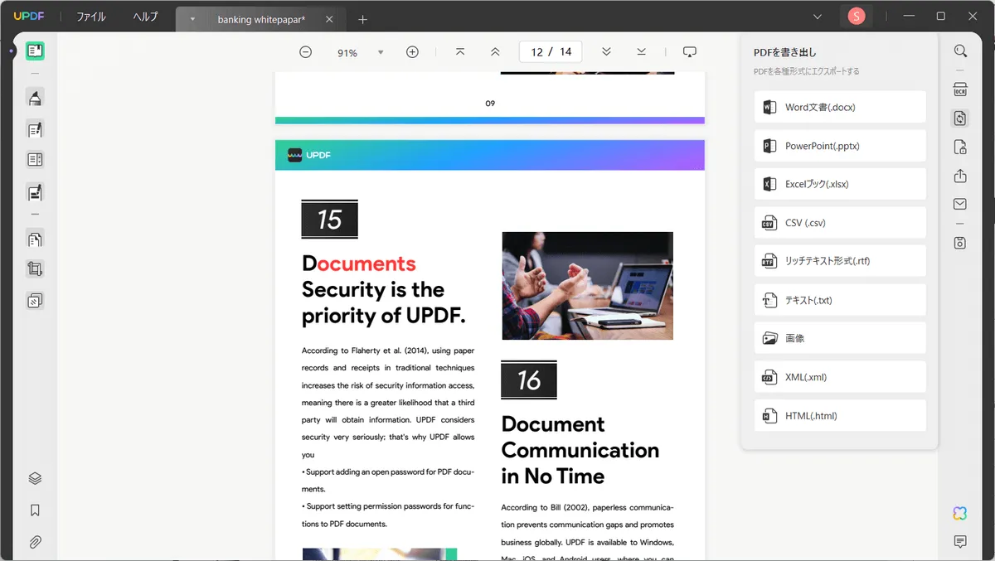Click the UPDF logo in title bar
Screen dimensions: 995x561
[x=29, y=17]
